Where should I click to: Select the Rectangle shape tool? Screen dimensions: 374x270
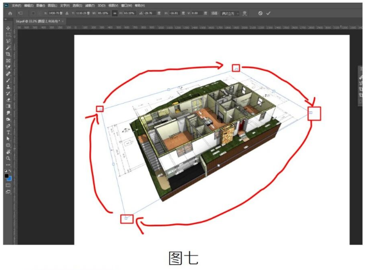(x=8, y=145)
